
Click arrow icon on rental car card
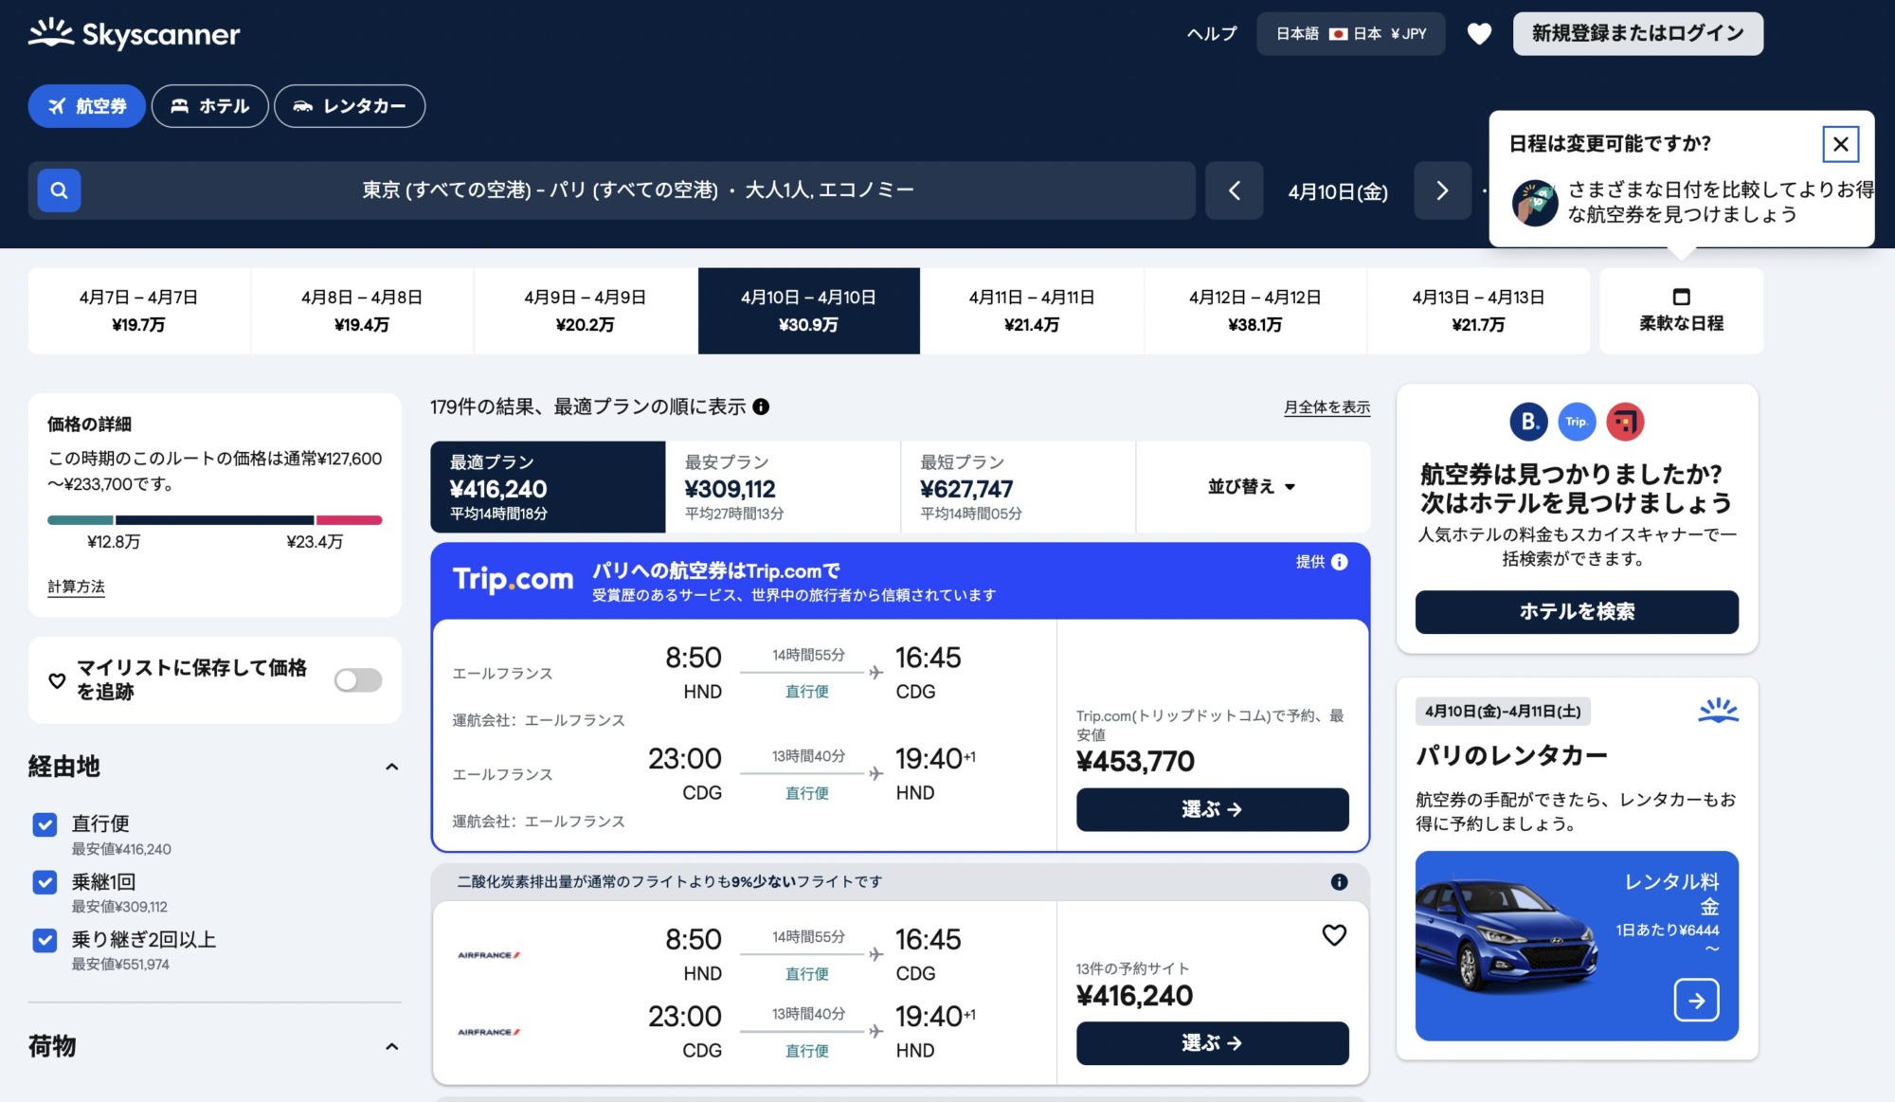click(x=1696, y=1000)
